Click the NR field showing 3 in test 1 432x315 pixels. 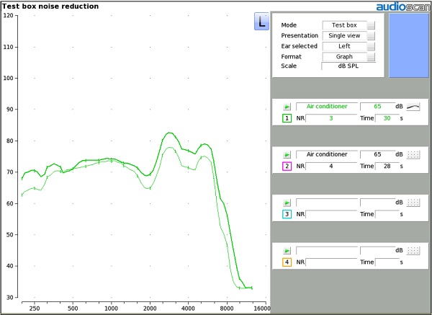[x=331, y=118]
